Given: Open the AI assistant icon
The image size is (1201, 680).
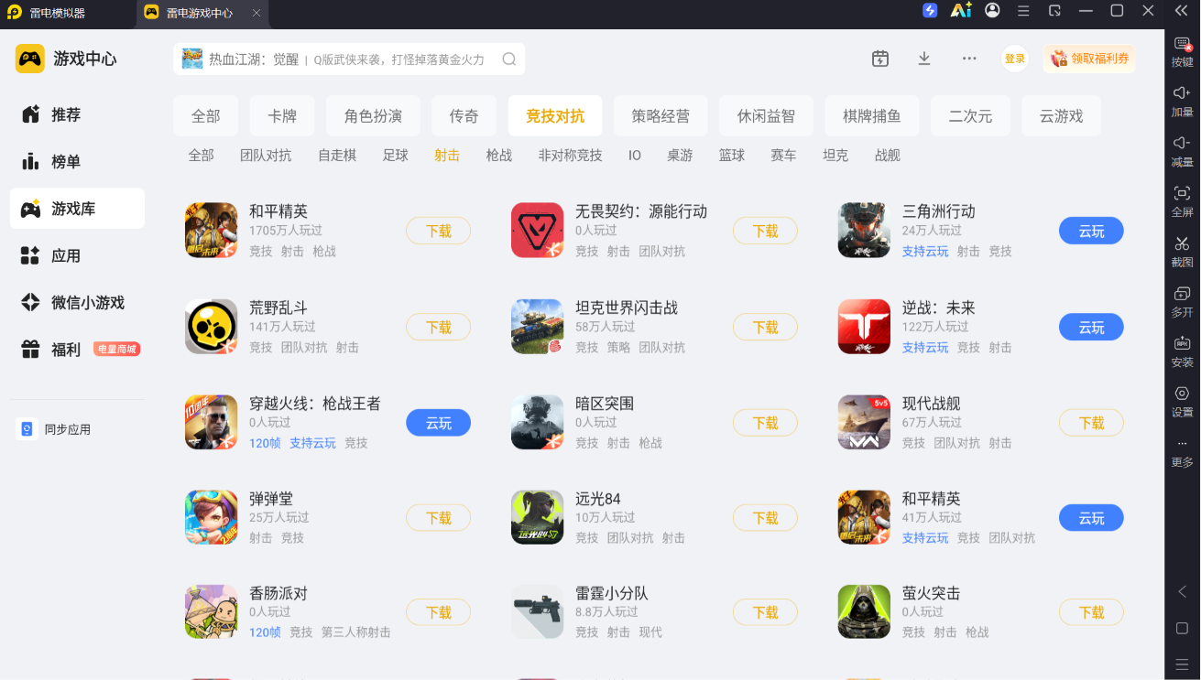Looking at the screenshot, I should (961, 11).
